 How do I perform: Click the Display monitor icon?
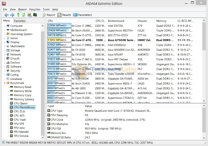pos(8,42)
